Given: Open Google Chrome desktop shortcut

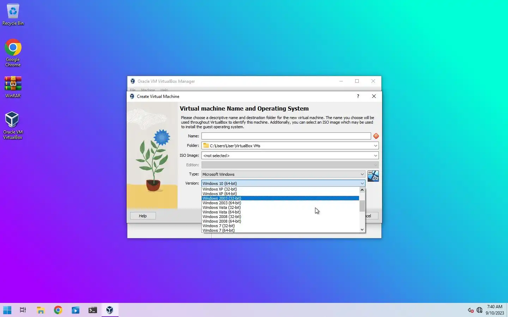Looking at the screenshot, I should coord(13,53).
